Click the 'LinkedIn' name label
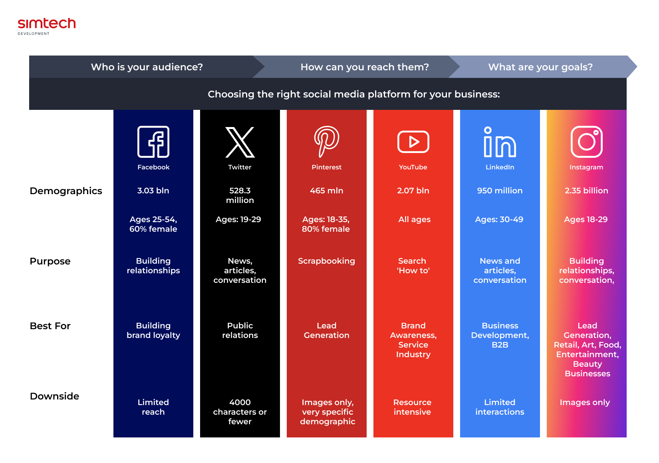 500,167
